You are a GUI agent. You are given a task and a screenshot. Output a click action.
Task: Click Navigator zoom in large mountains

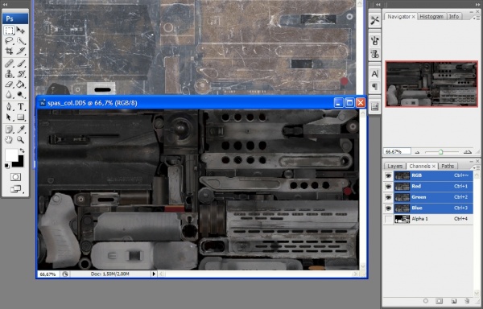click(468, 152)
